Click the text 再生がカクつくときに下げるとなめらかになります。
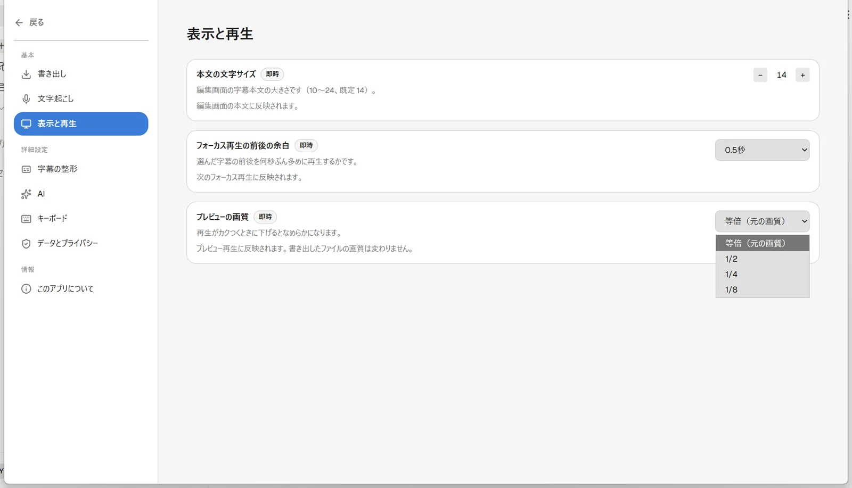This screenshot has height=488, width=852. pos(270,233)
